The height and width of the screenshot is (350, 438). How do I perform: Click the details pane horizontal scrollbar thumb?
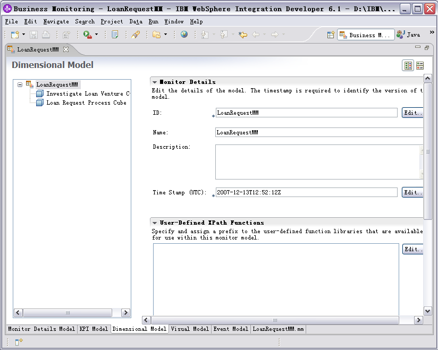[x=275, y=320]
